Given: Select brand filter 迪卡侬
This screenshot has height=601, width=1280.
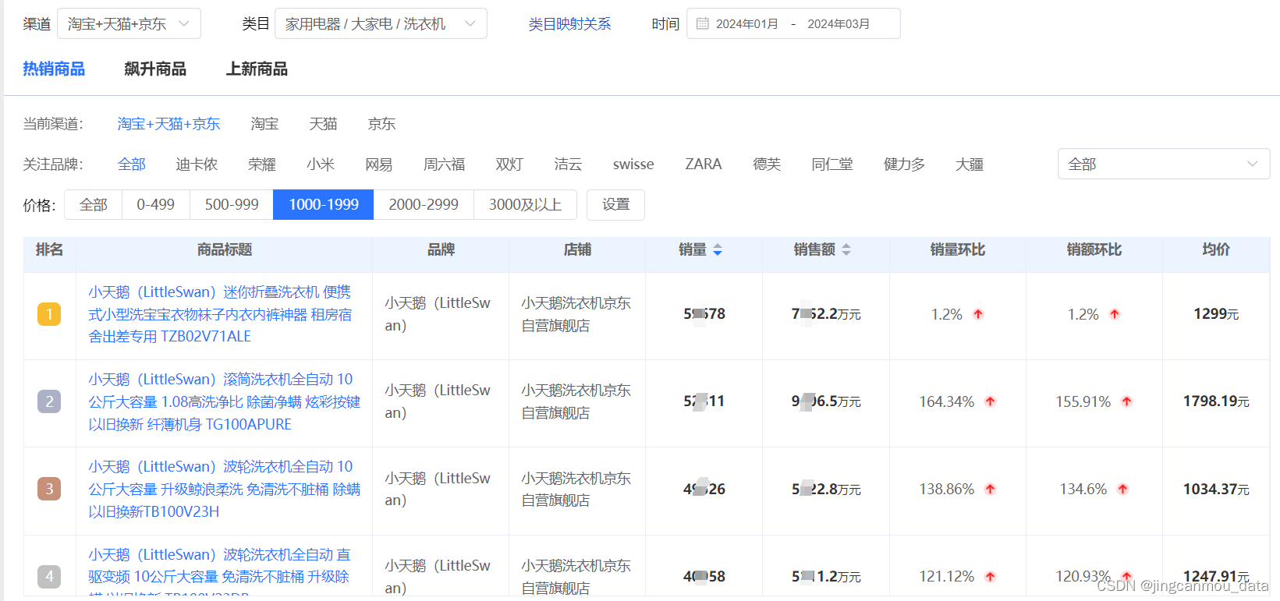Looking at the screenshot, I should (x=197, y=164).
